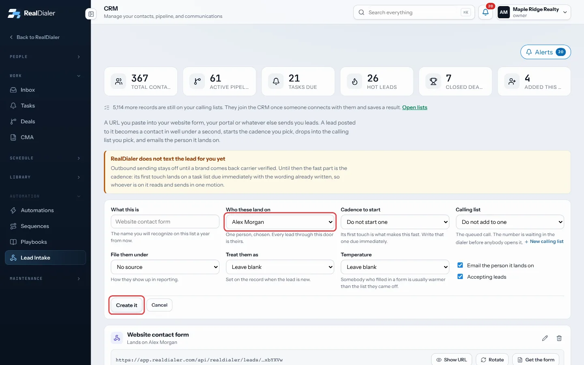The width and height of the screenshot is (584, 365).
Task: Follow the Open lists link
Action: [414, 107]
